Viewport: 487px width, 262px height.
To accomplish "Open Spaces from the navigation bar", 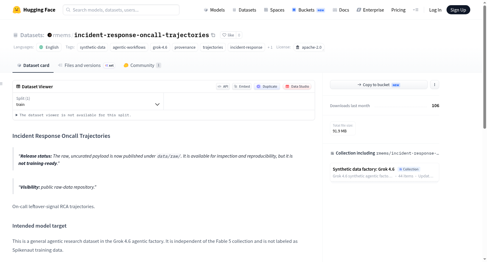I will point(274,10).
